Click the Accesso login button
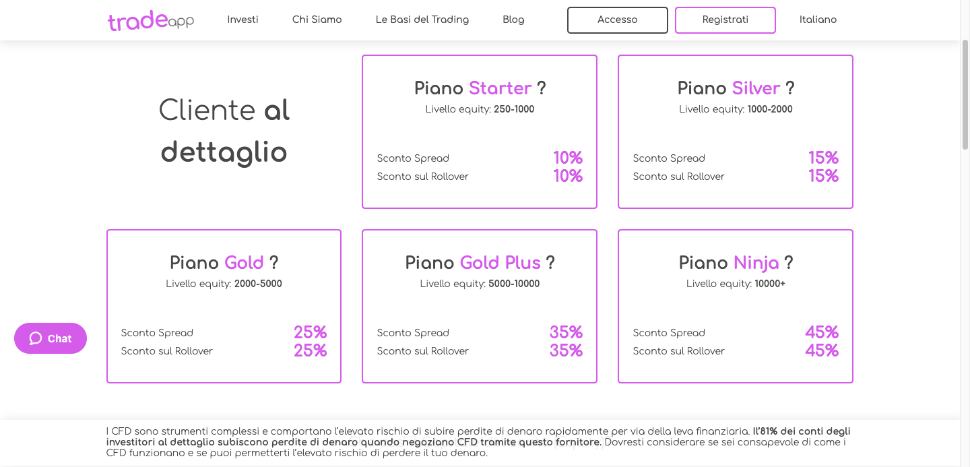This screenshot has height=467, width=970. (x=618, y=20)
